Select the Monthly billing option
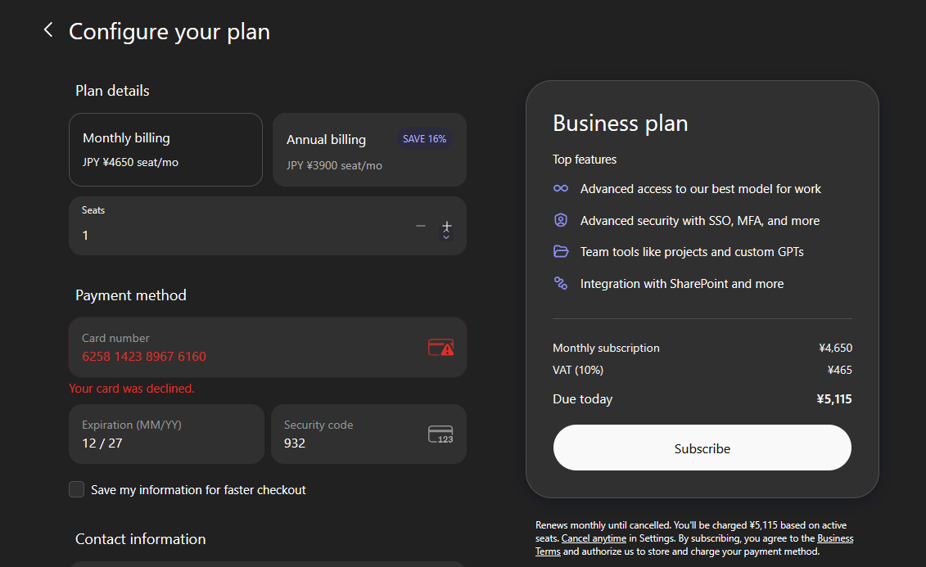The image size is (926, 567). point(165,150)
